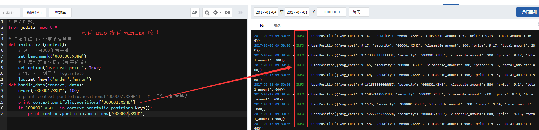Click the order('000001.XSHE', 100) line
Viewport: 539px width, 130px height.
point(48,91)
